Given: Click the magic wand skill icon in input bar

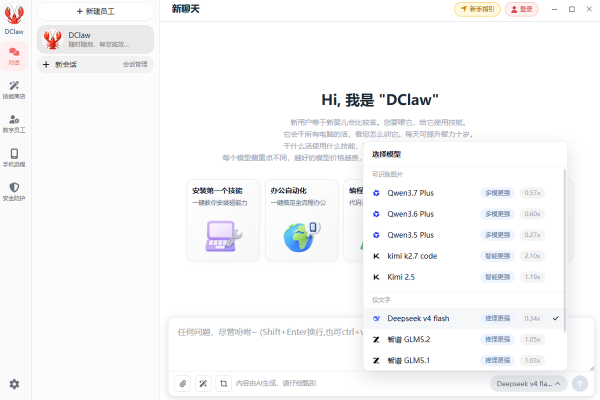Looking at the screenshot, I should pos(203,383).
